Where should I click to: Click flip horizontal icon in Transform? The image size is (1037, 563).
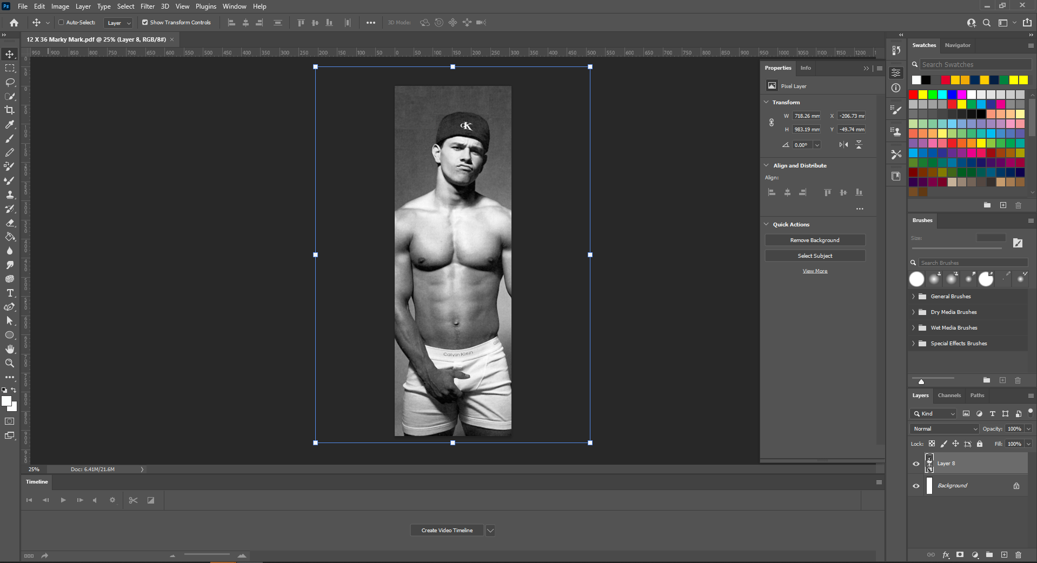[x=843, y=145]
